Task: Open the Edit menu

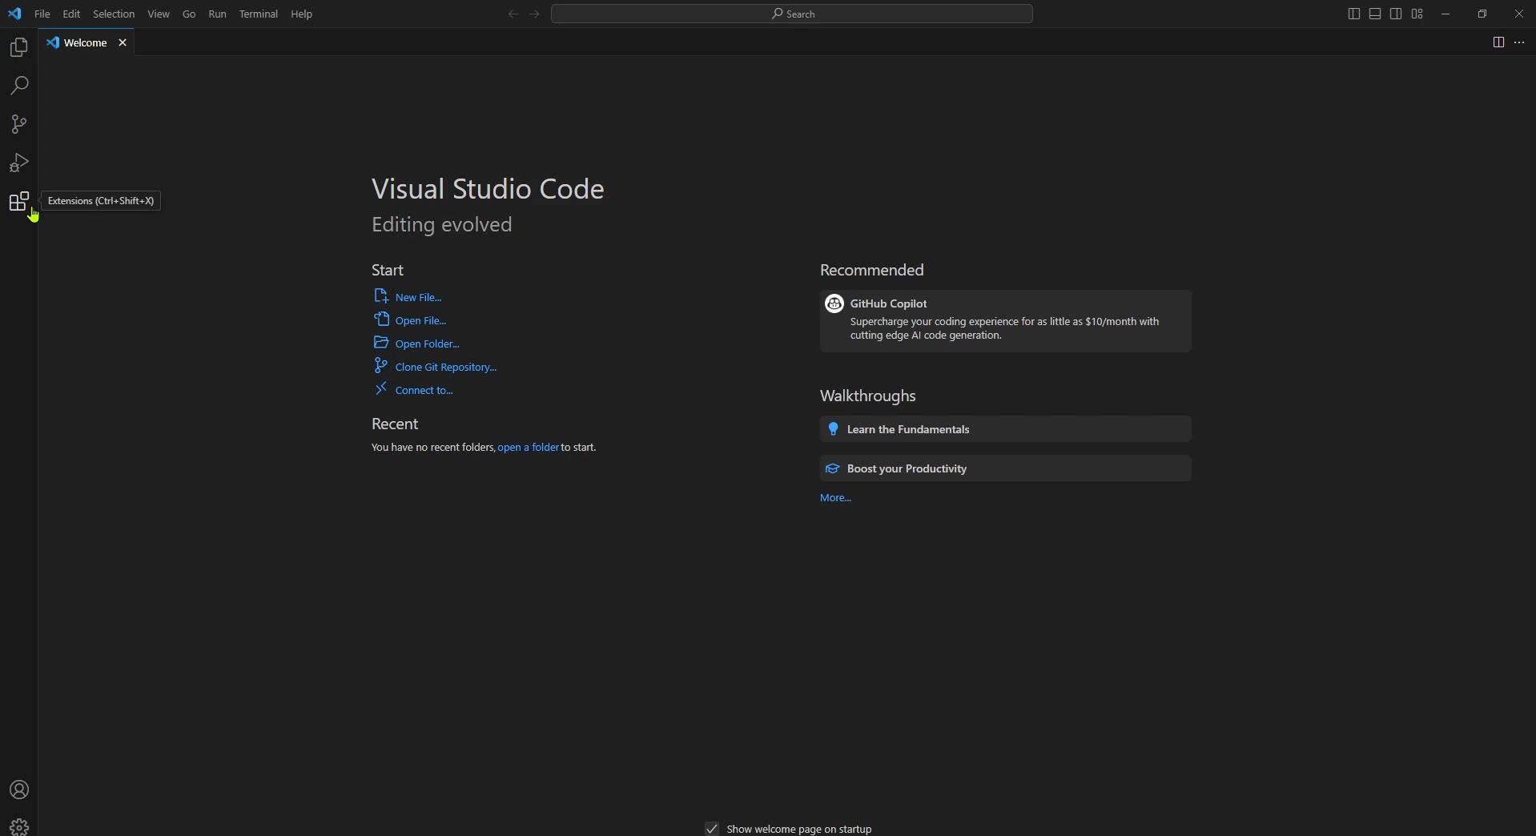Action: [x=71, y=14]
